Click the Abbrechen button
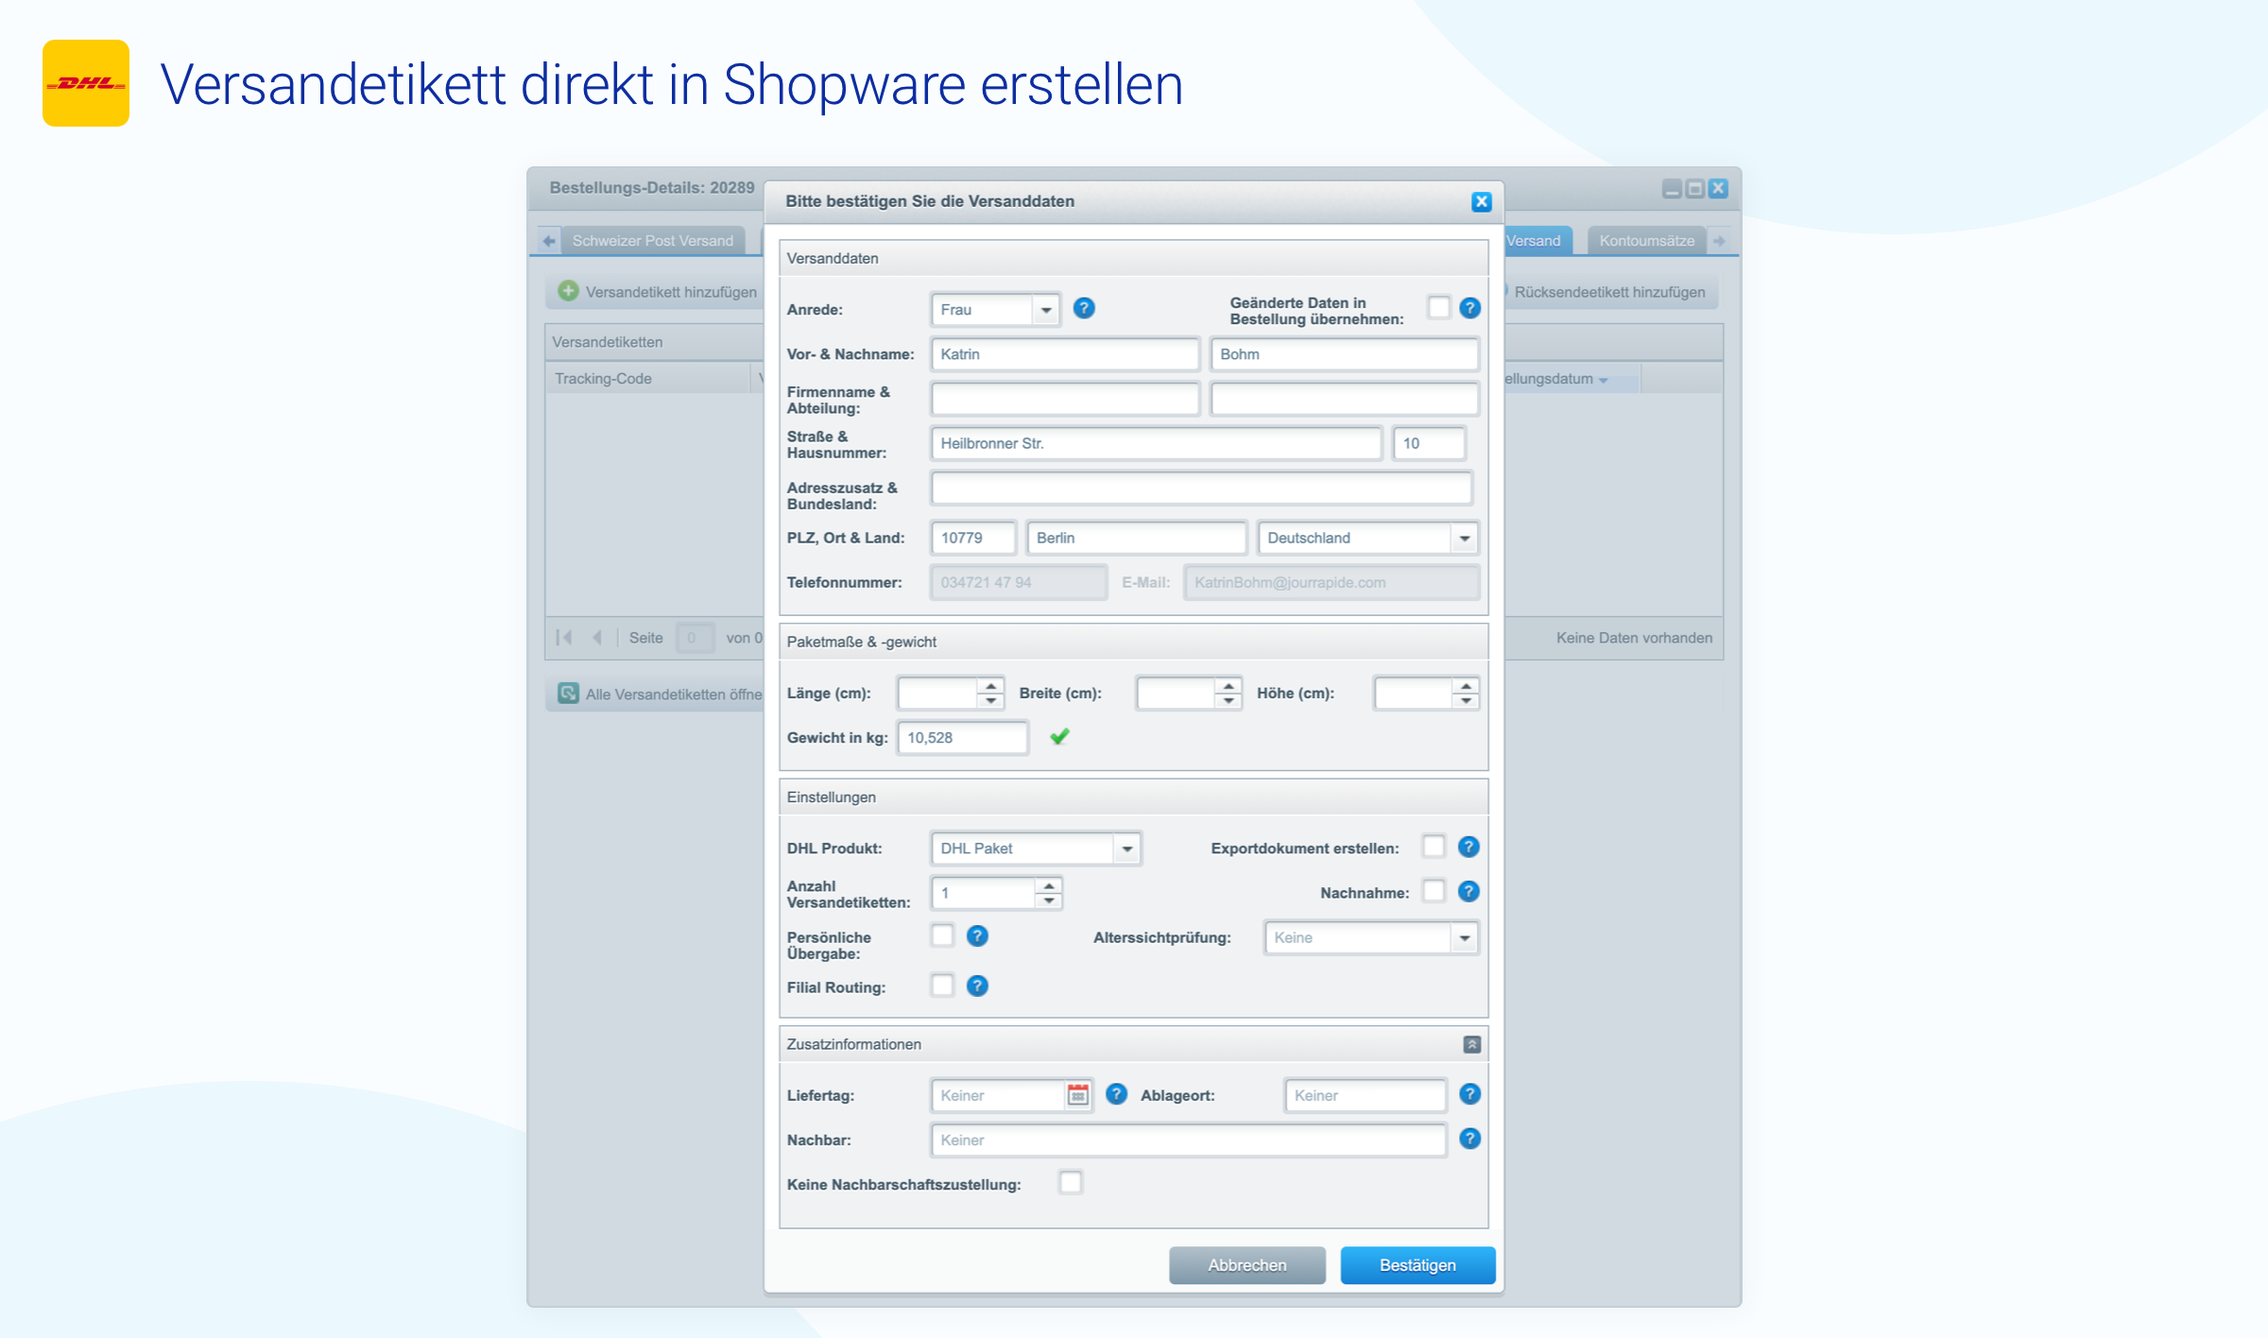 click(x=1247, y=1265)
